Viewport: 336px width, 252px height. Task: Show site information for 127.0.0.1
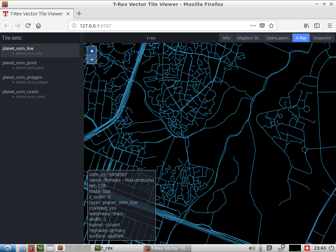point(74,26)
